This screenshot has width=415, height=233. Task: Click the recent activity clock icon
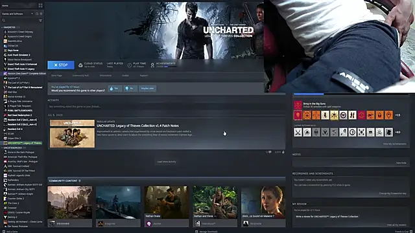click(37, 14)
